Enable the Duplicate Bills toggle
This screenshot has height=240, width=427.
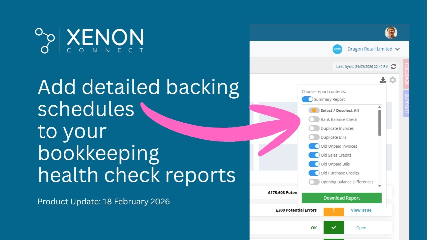(x=314, y=137)
